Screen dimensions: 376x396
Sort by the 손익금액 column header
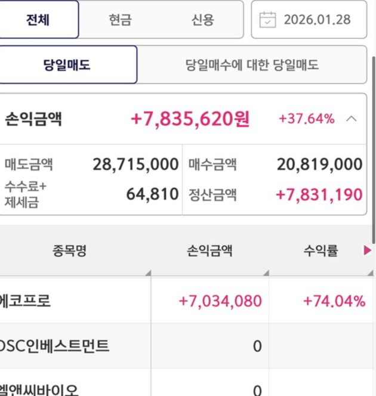tap(209, 251)
